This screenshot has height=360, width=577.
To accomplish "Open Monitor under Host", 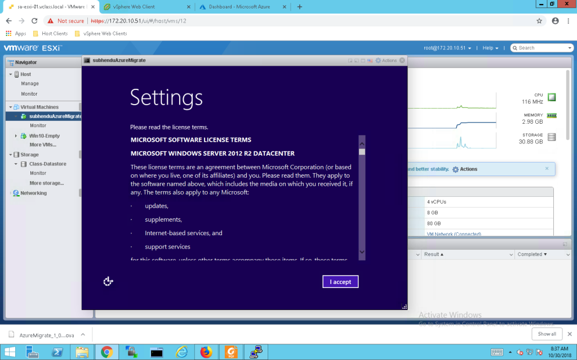I will click(x=29, y=94).
